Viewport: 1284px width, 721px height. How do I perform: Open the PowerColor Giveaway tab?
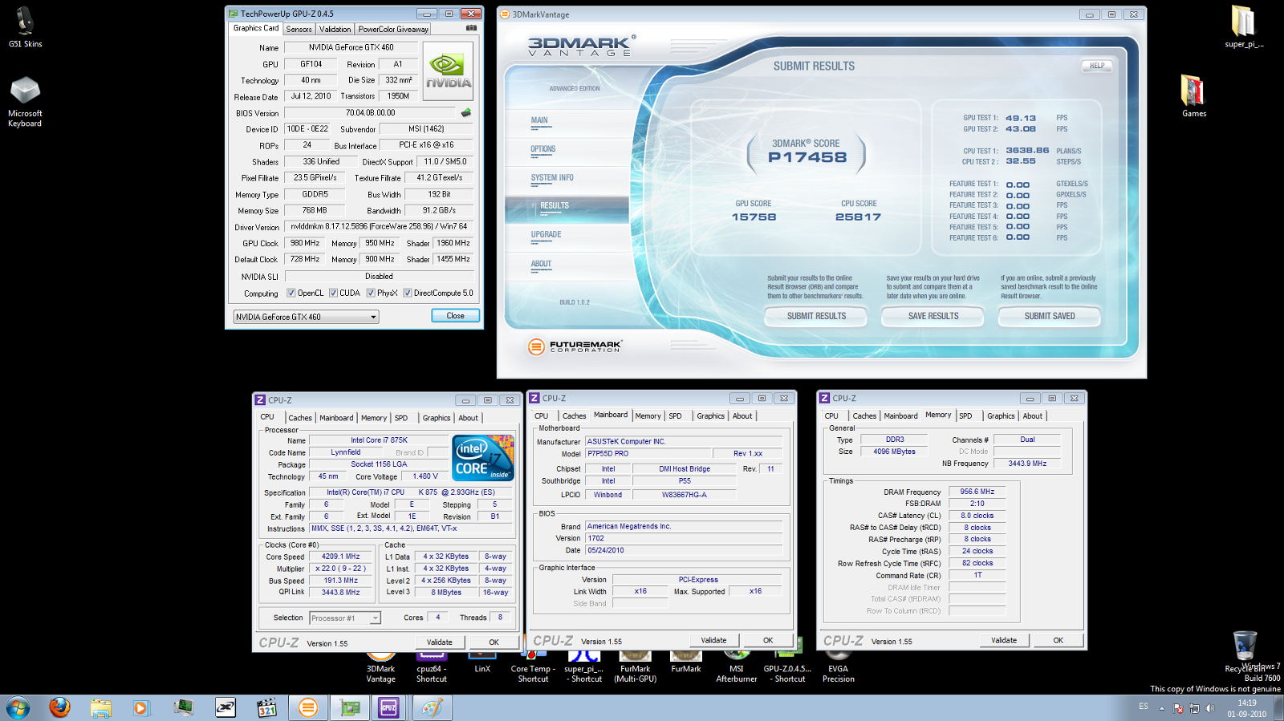coord(393,29)
